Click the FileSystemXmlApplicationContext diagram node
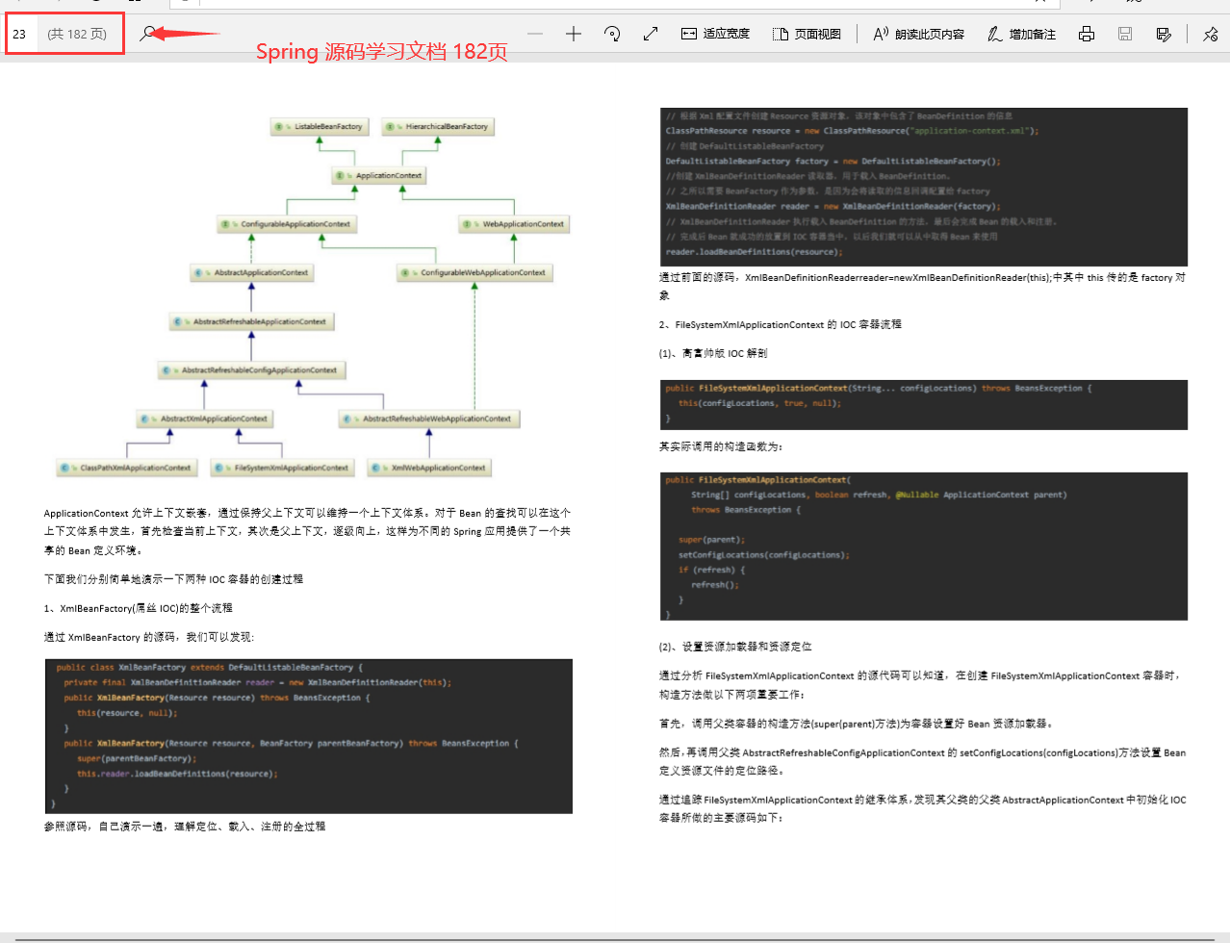1230x943 pixels. coord(283,468)
